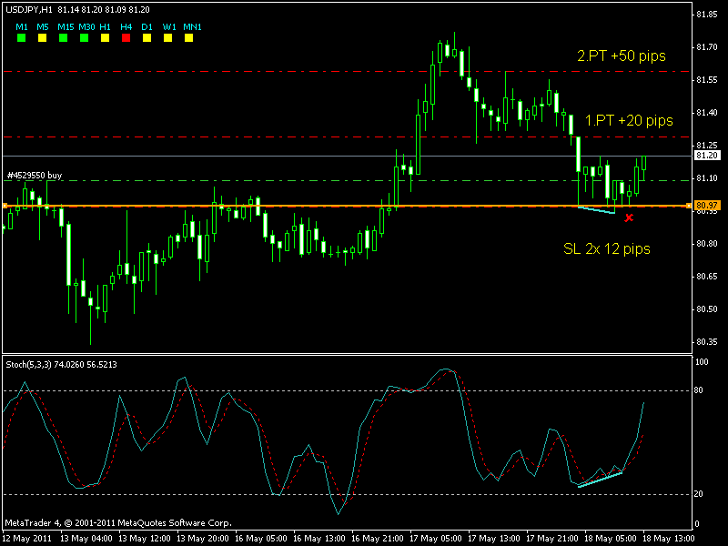Select the W1 timeframe label
728x546 pixels.
tap(169, 27)
